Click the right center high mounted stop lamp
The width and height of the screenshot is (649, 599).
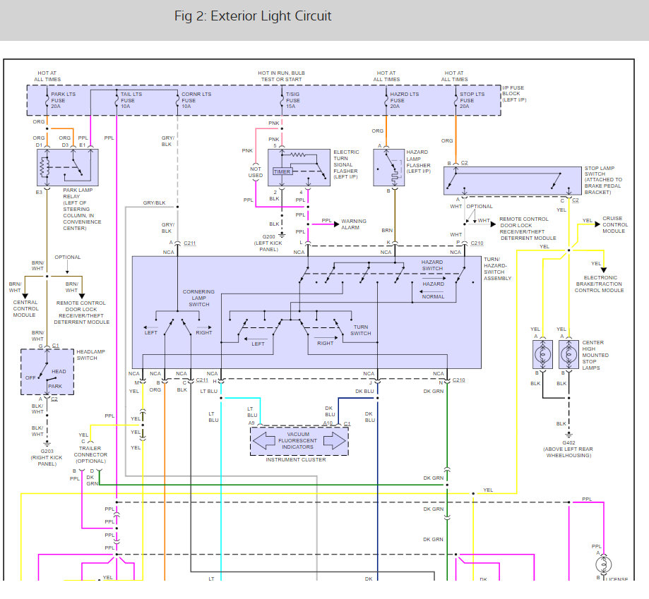click(568, 354)
